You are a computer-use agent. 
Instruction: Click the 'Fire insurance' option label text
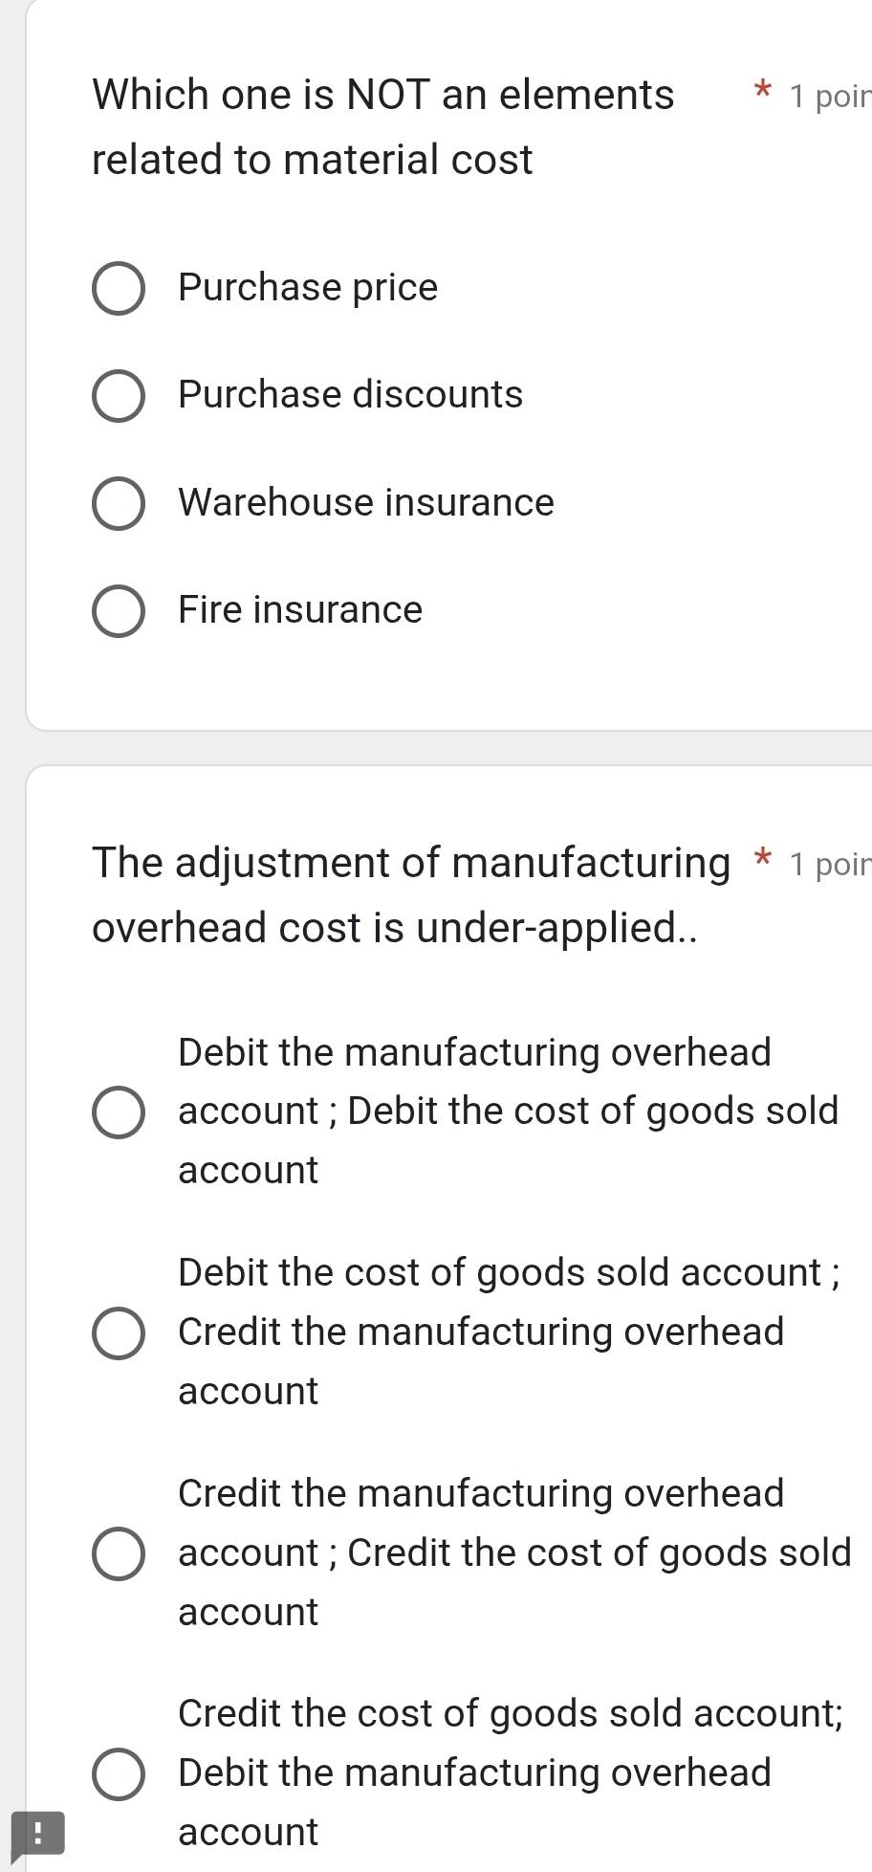[300, 610]
